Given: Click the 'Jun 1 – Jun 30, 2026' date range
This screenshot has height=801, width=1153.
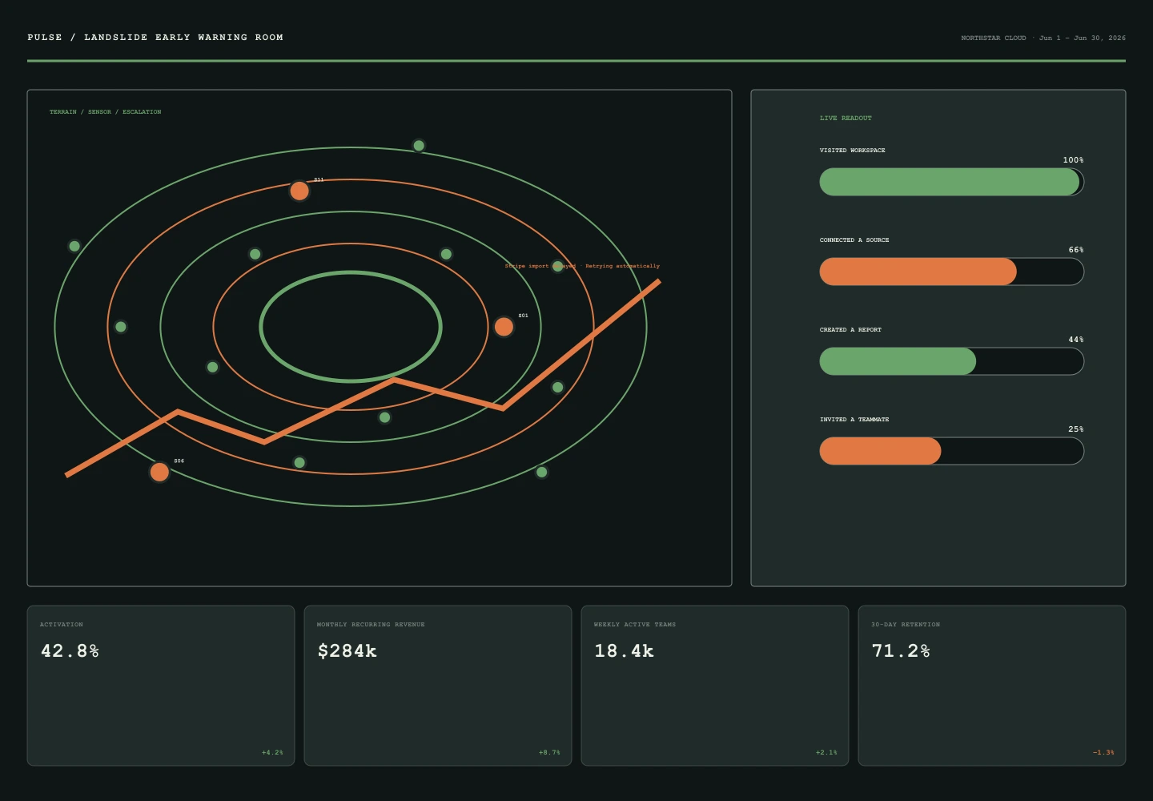Looking at the screenshot, I should point(1083,38).
